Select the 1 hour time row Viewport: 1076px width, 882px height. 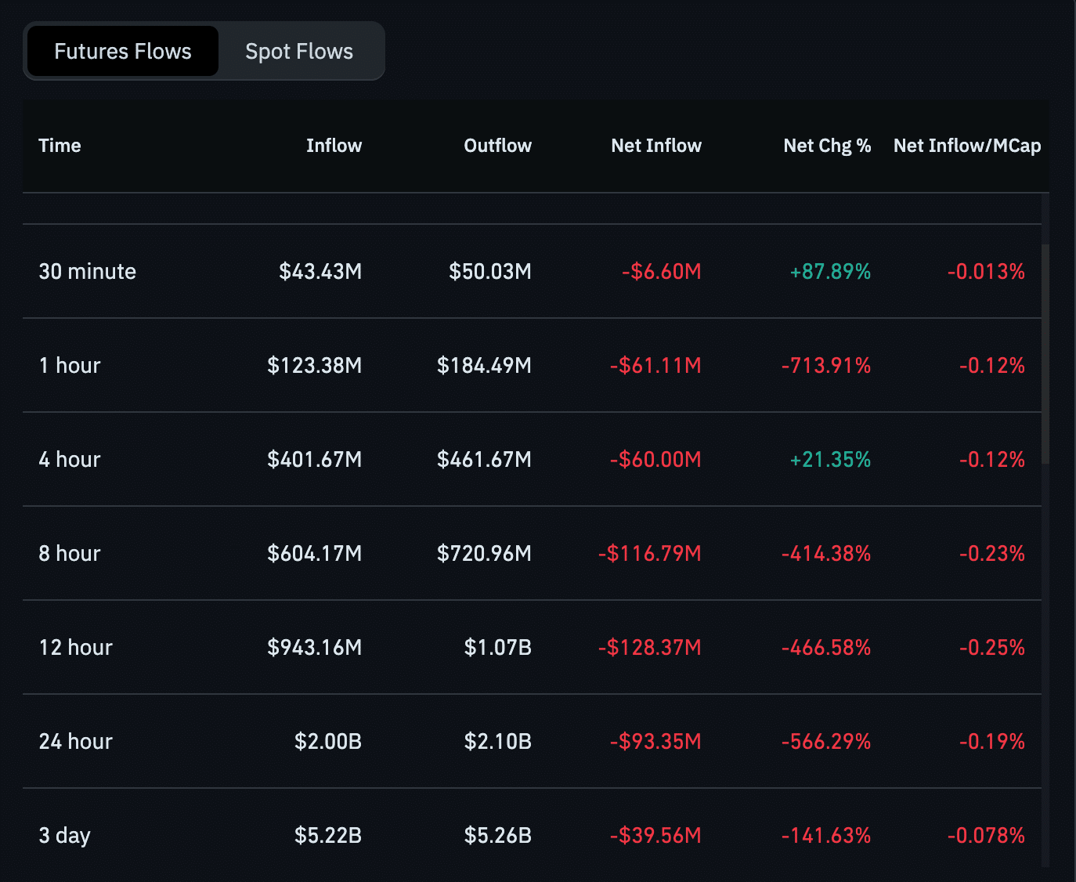coord(70,365)
